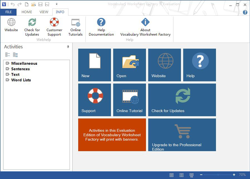250x179 pixels.
Task: Click the Open tile on start page
Action: click(x=130, y=65)
